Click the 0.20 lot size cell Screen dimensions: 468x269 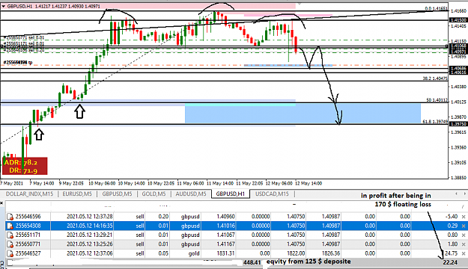click(163, 217)
